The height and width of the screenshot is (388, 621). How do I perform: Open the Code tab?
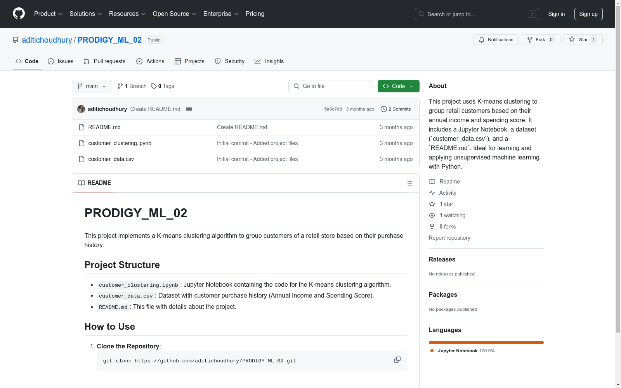click(x=27, y=61)
